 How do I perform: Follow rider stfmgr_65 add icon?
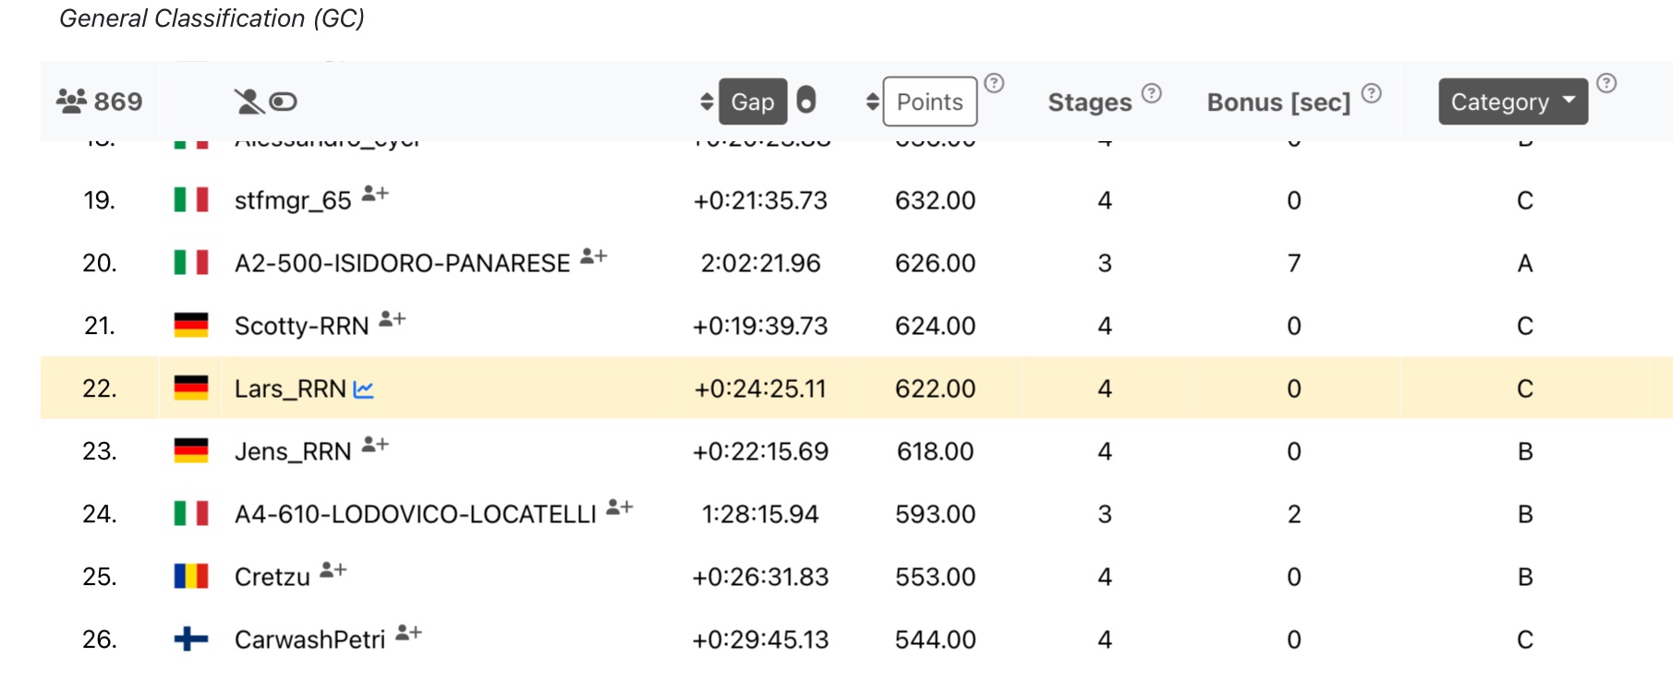coord(375,194)
